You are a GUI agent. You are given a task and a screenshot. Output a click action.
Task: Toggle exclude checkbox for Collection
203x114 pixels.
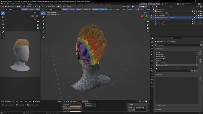point(193,11)
